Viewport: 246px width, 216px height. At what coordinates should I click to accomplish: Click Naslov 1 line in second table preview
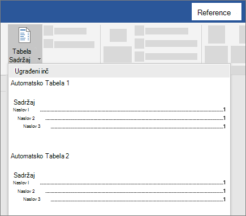[x=119, y=183]
